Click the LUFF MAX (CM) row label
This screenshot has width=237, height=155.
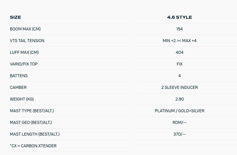point(24,52)
